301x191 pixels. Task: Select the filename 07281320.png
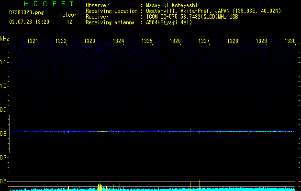coord(26,13)
